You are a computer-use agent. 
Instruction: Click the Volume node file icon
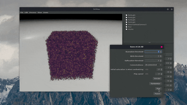pos(127,29)
